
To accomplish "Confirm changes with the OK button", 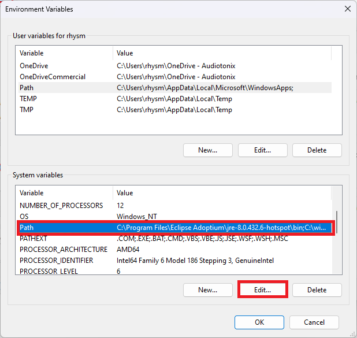I will click(259, 322).
